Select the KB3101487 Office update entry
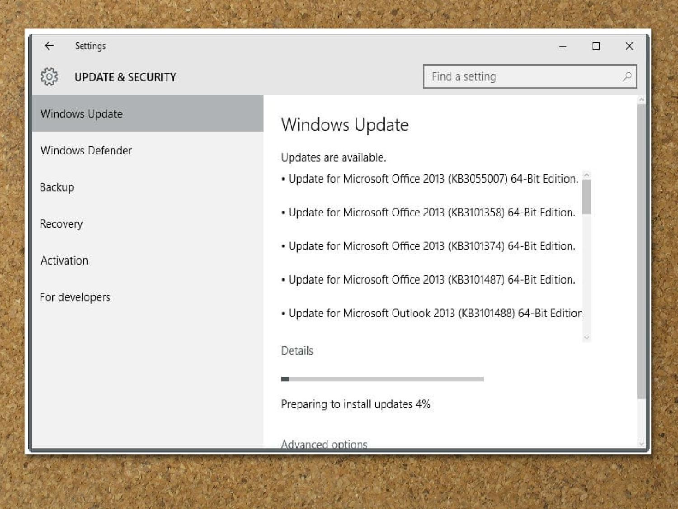The height and width of the screenshot is (509, 678). tap(428, 280)
